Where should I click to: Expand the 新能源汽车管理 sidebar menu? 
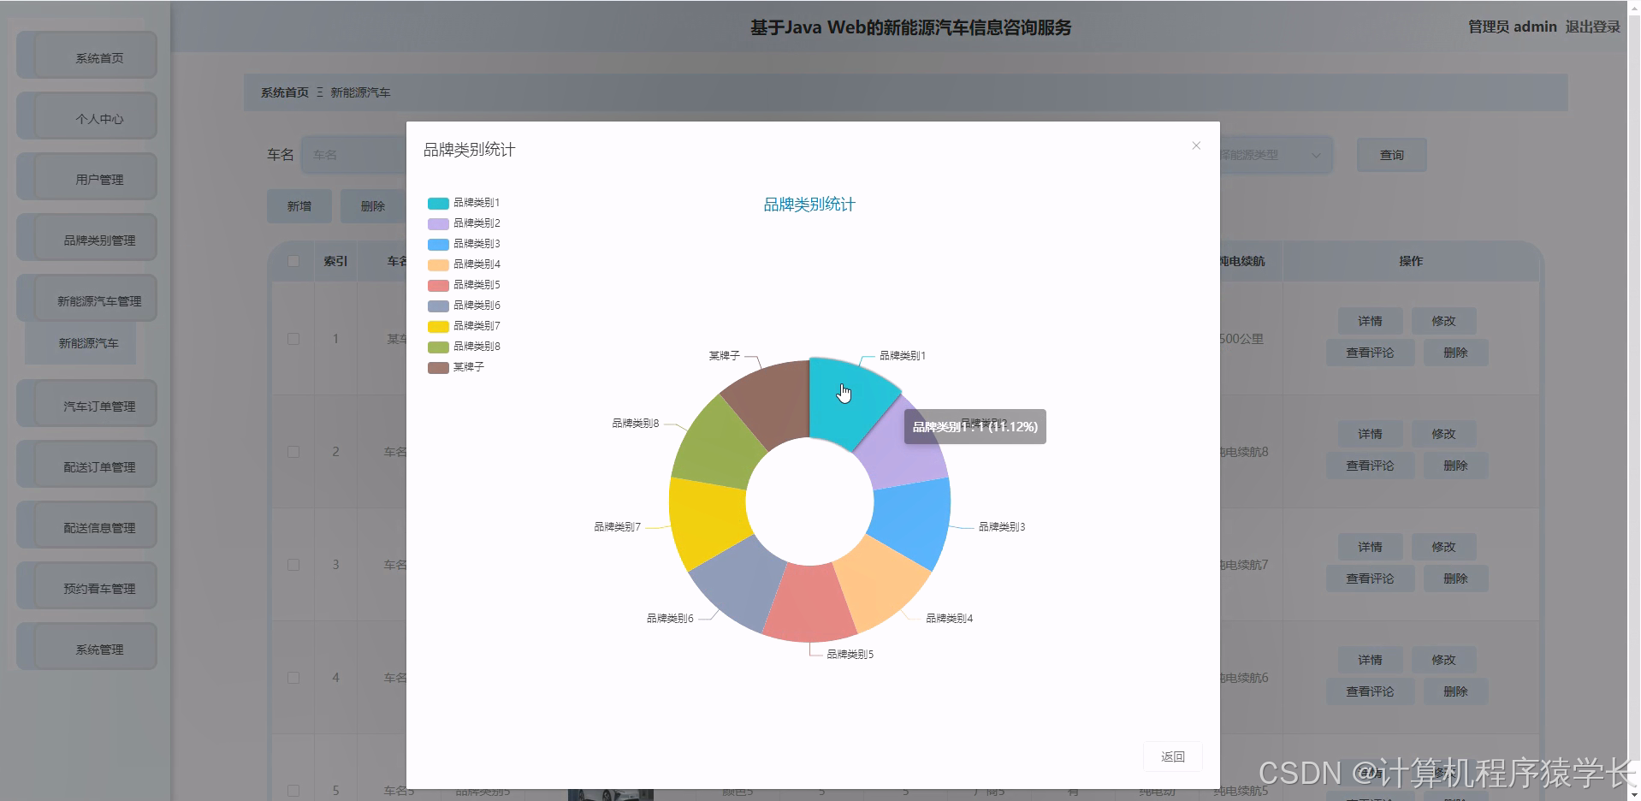[86, 299]
